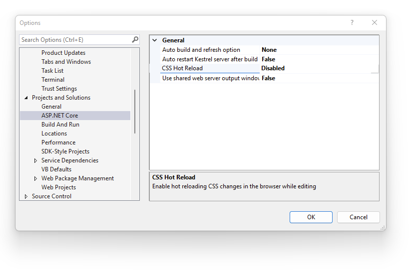
Task: Select Build And Run in the tree
Action: coord(60,125)
